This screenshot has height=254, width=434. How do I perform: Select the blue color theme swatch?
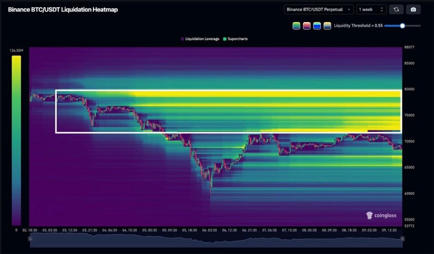[317, 26]
